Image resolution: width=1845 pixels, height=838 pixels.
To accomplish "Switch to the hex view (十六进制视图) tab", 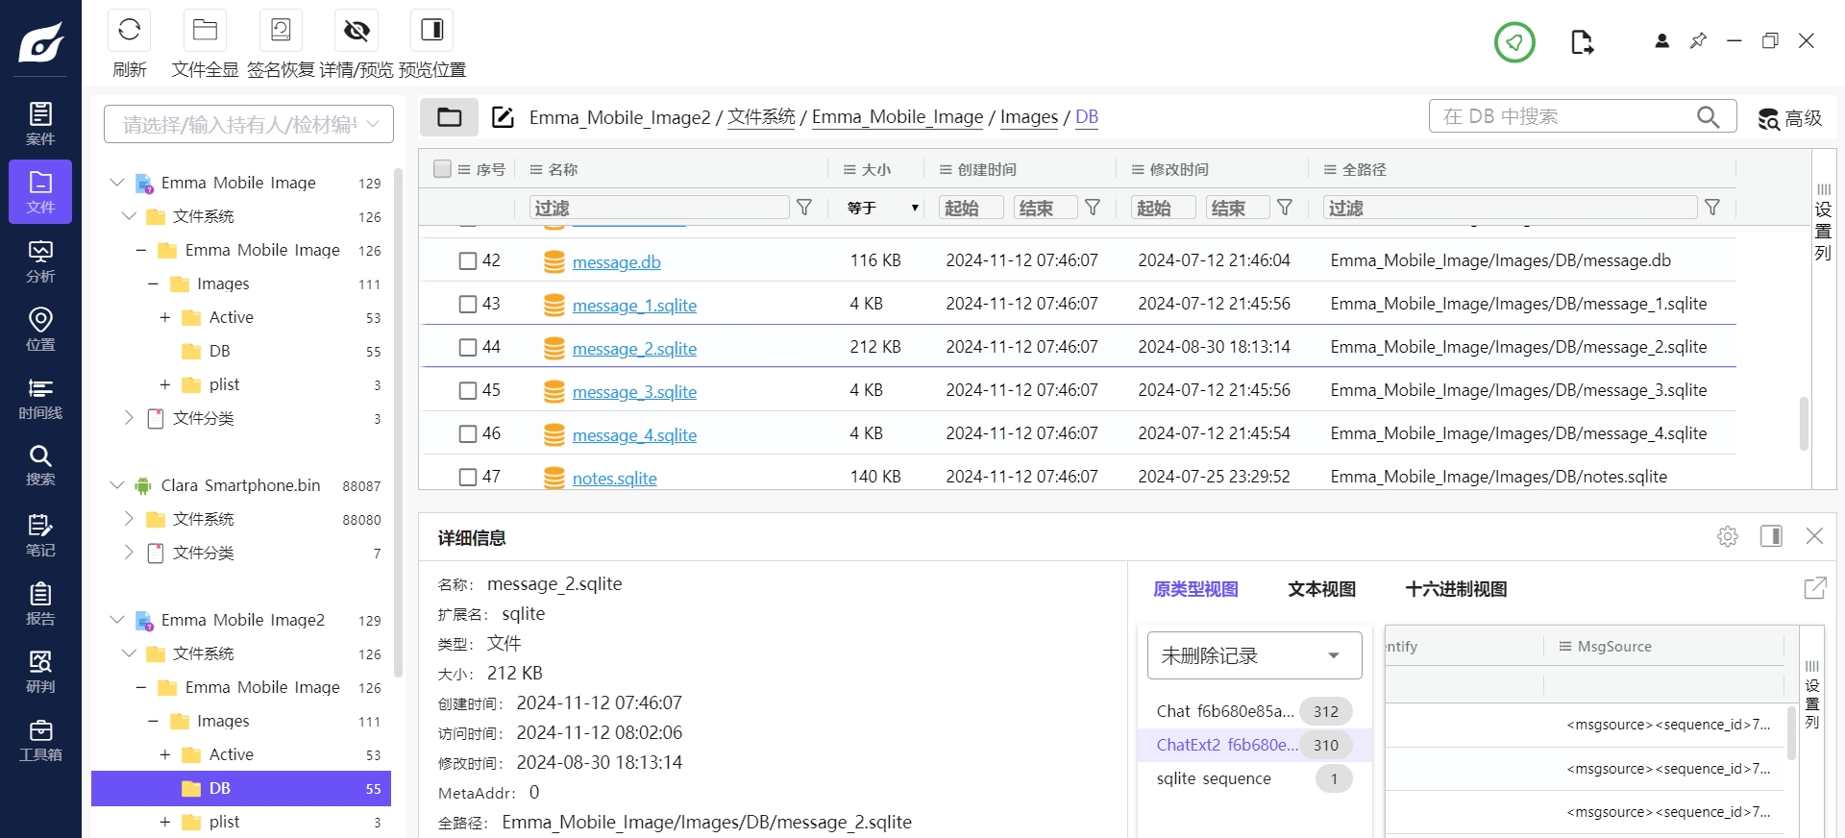I will coord(1456,589).
